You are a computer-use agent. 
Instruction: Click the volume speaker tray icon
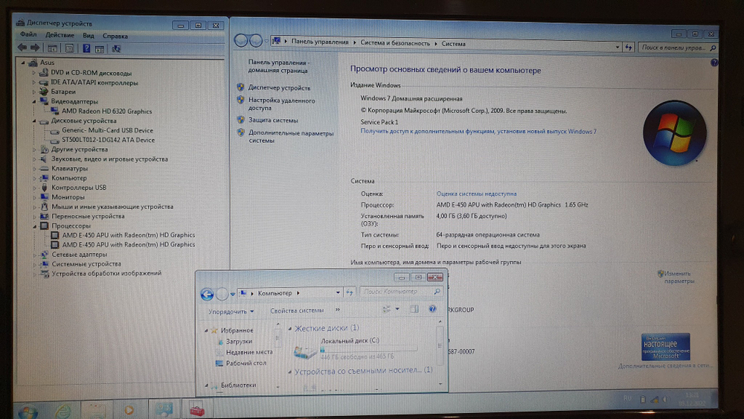pyautogui.click(x=664, y=400)
